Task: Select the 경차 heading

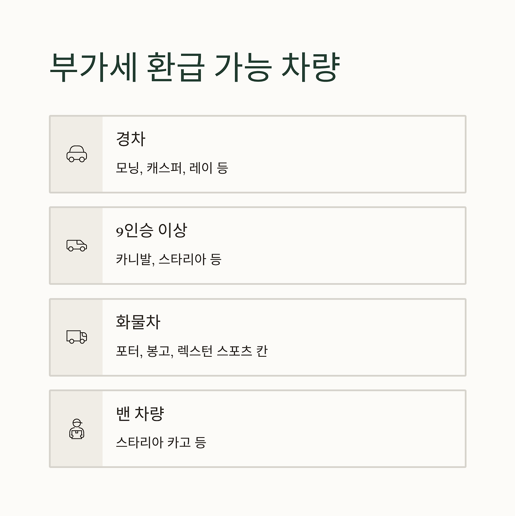Action: click(x=130, y=139)
